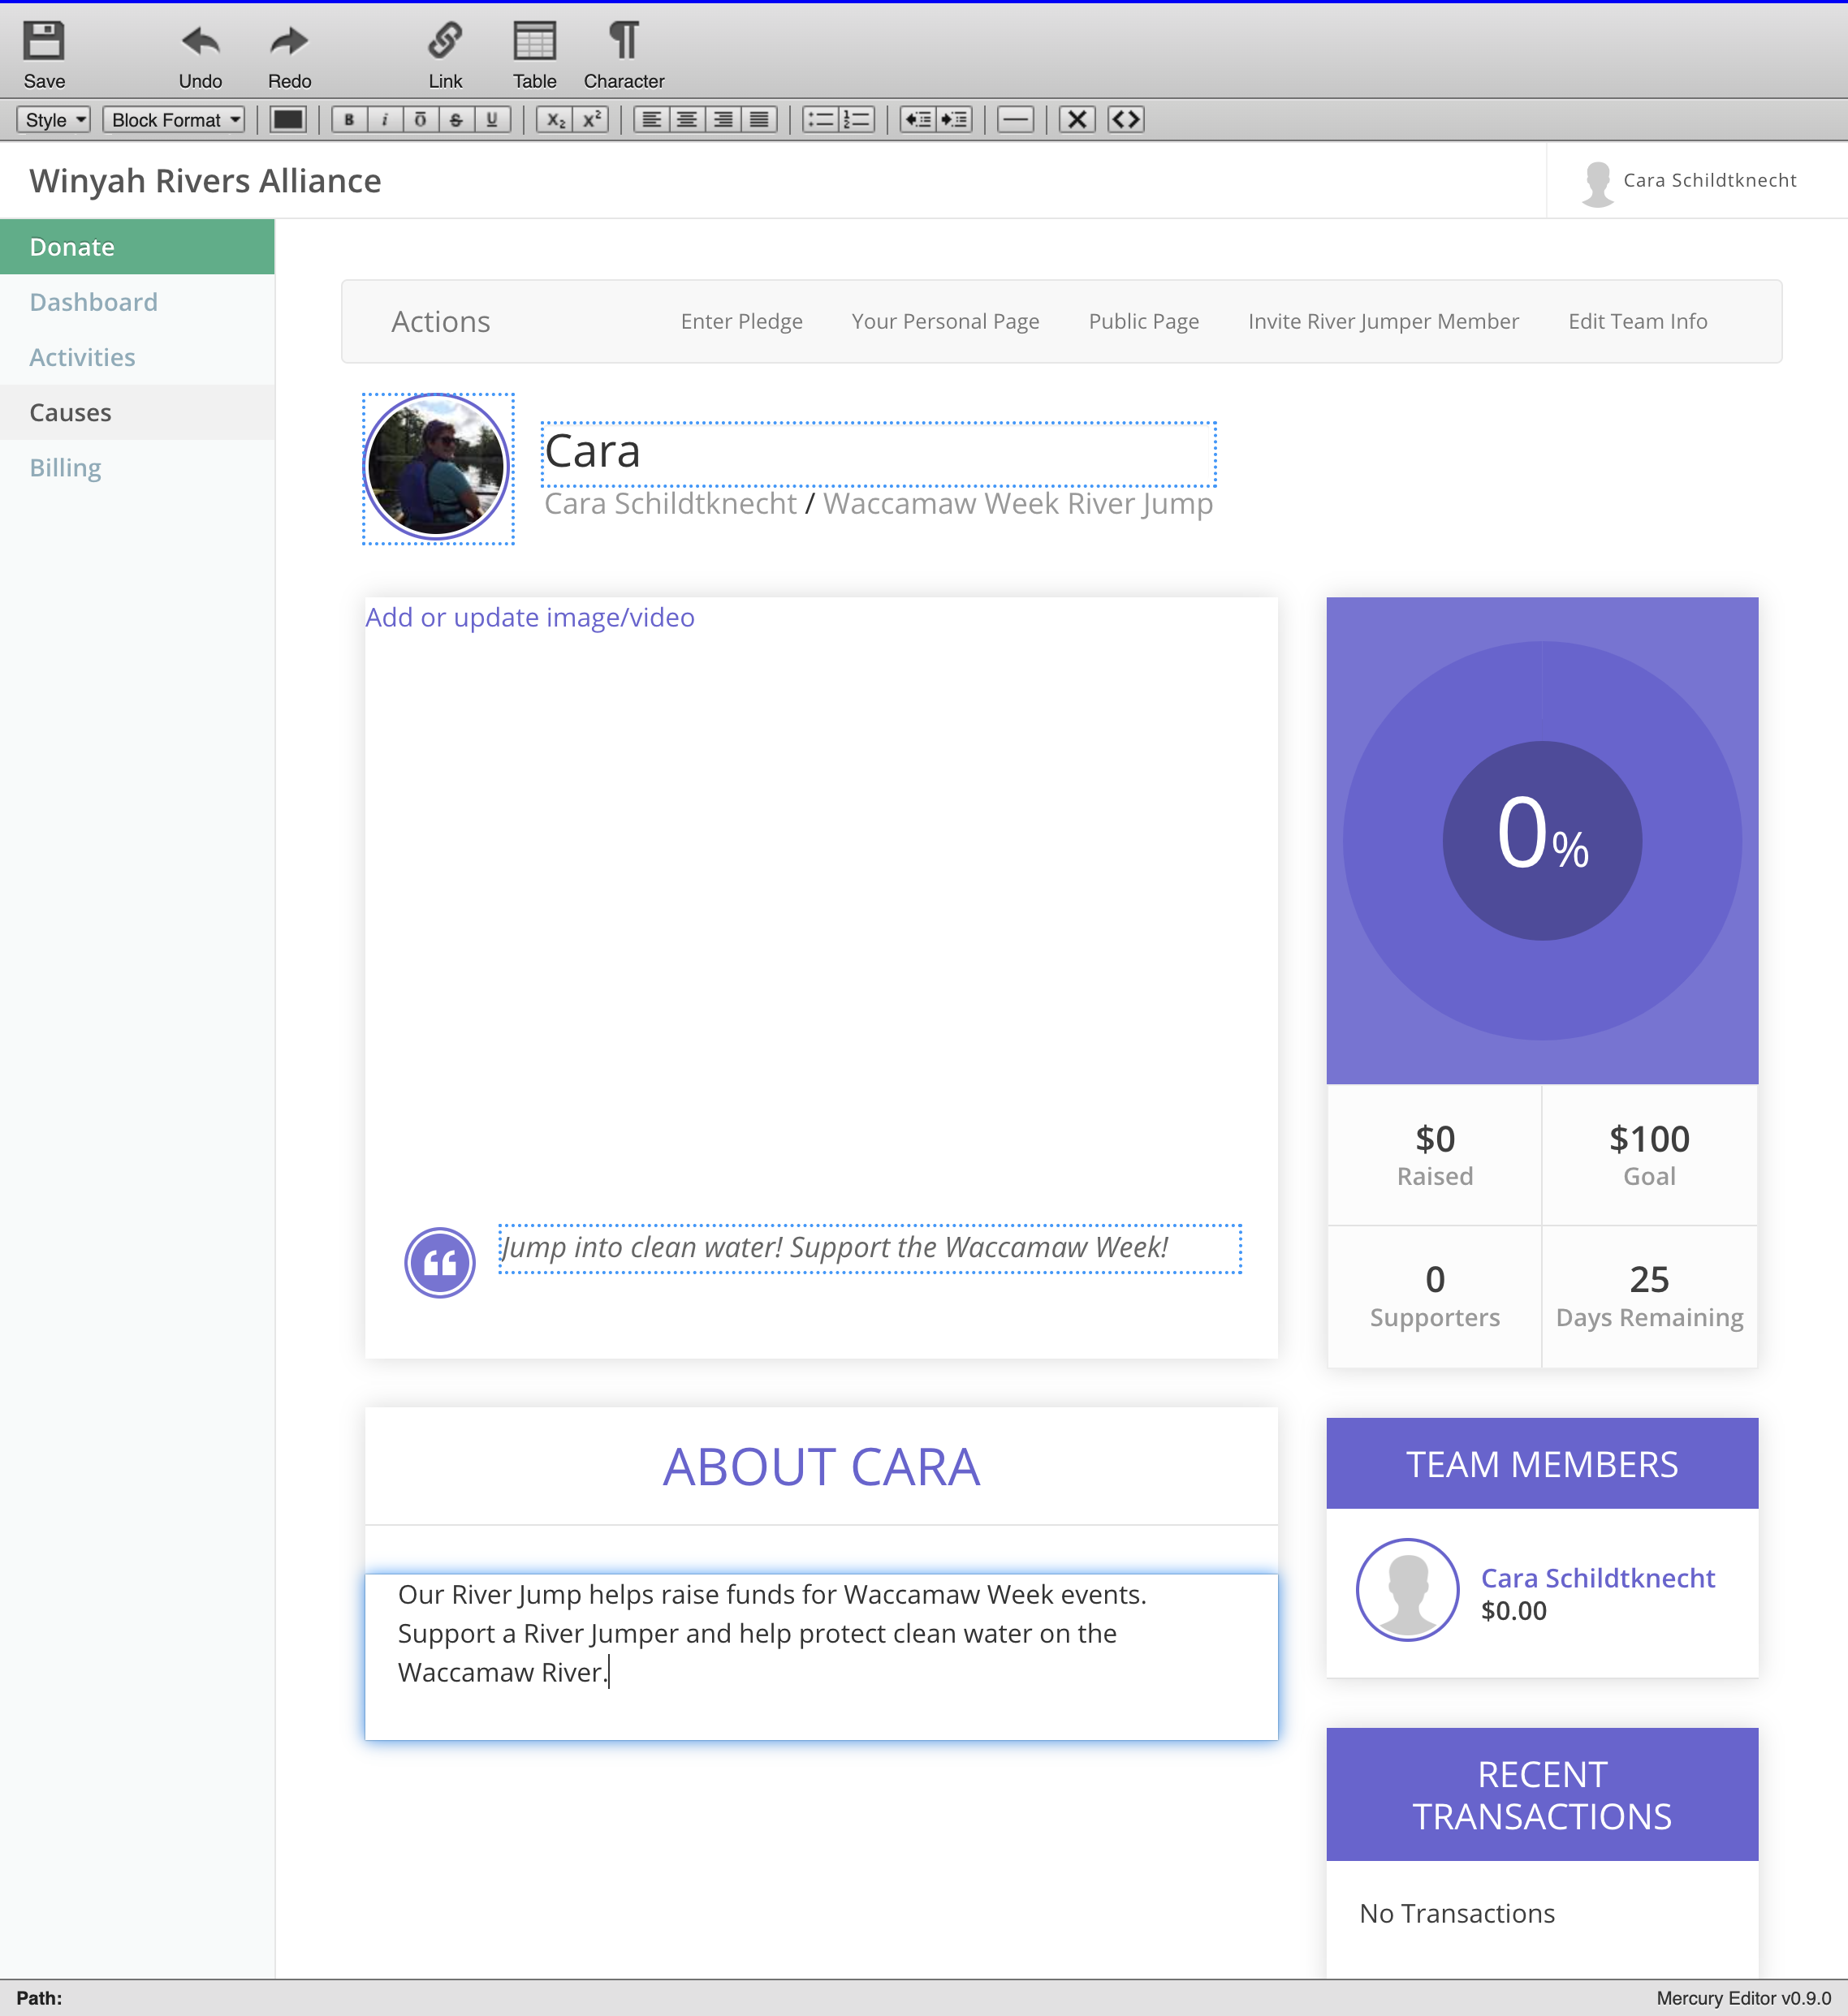
Task: Go to Dashboard in sidebar
Action: [x=137, y=302]
